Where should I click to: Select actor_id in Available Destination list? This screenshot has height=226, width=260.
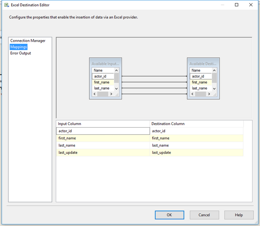click(201, 76)
